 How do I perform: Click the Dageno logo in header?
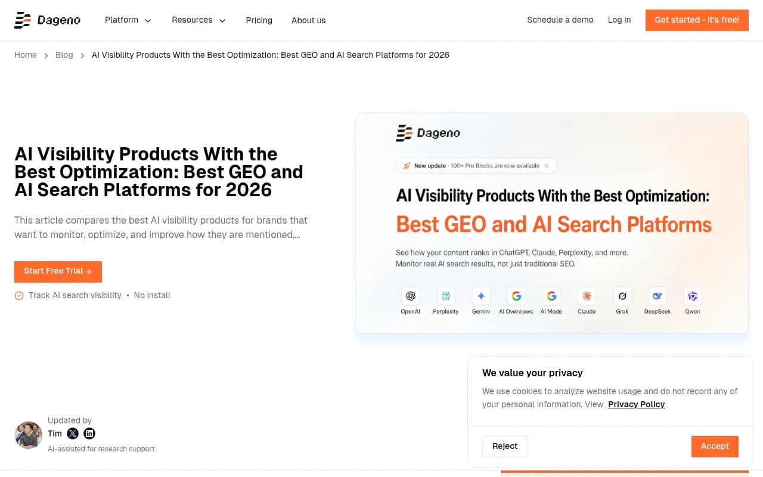[x=48, y=20]
